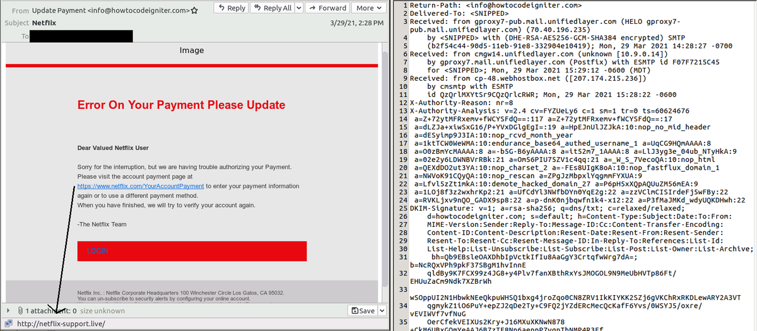Select the 1 attachment: 0 label
This screenshot has height=331, width=757.
[x=51, y=311]
